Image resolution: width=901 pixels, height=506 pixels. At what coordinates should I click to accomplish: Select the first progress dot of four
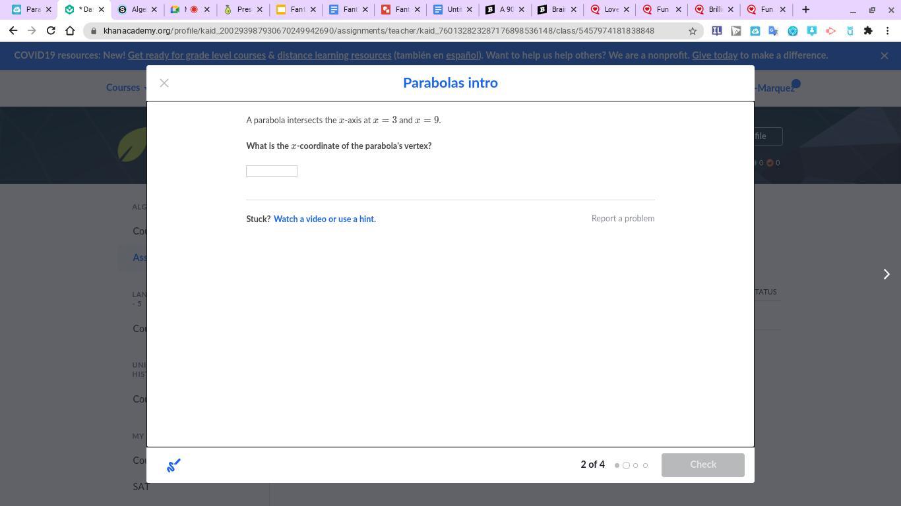coord(617,465)
